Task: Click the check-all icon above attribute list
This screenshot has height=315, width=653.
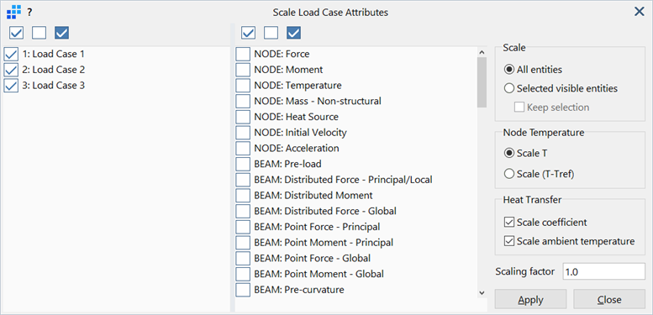Action: tap(248, 33)
